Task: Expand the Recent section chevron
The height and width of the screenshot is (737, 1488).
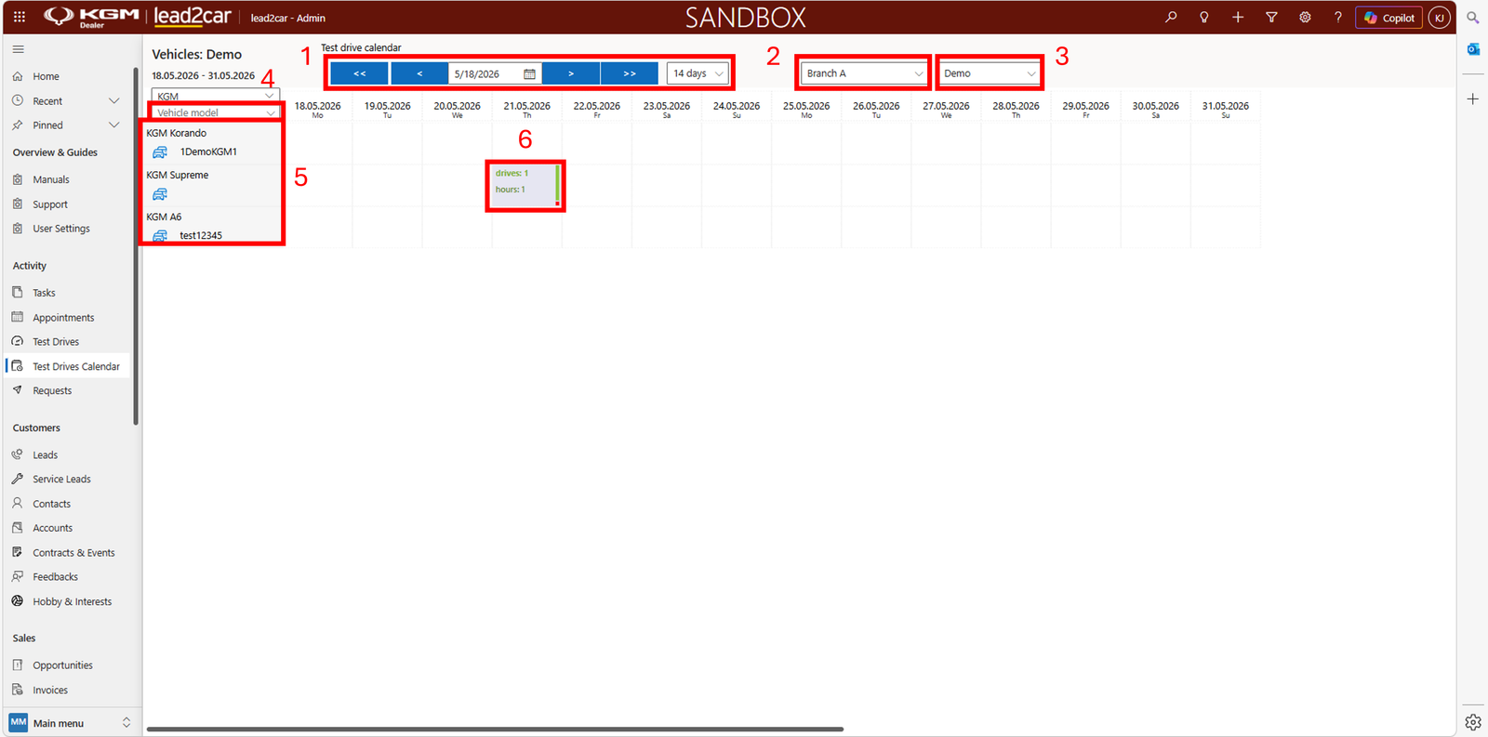Action: click(114, 100)
